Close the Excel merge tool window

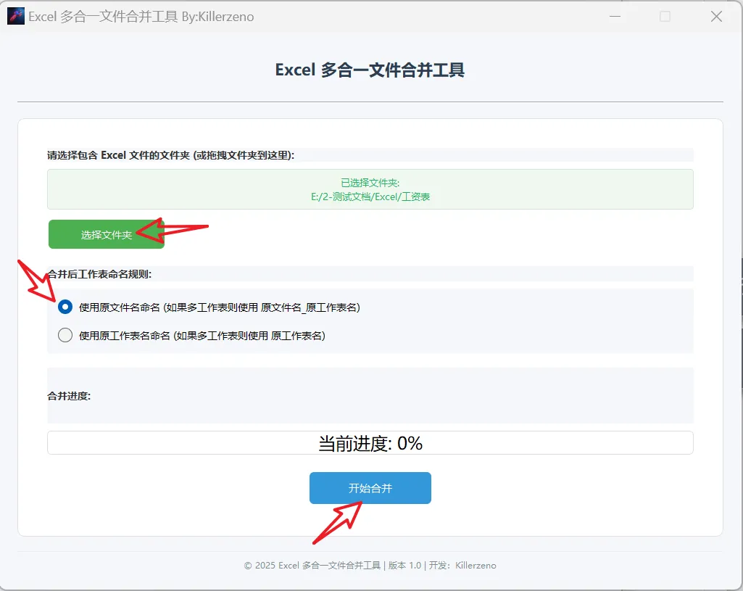pyautogui.click(x=716, y=16)
